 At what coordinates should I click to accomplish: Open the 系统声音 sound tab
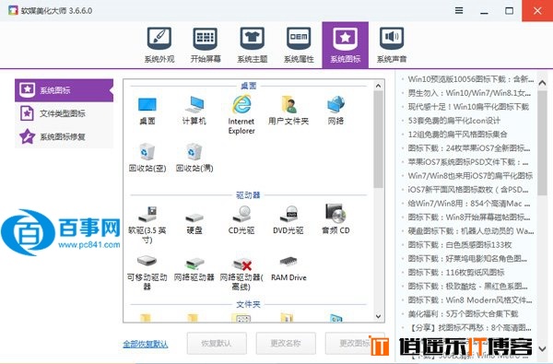392,45
